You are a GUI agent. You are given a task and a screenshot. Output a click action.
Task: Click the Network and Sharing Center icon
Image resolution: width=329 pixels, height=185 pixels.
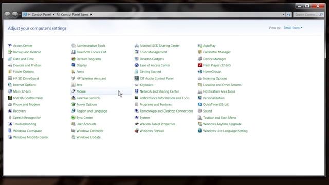[137, 91]
